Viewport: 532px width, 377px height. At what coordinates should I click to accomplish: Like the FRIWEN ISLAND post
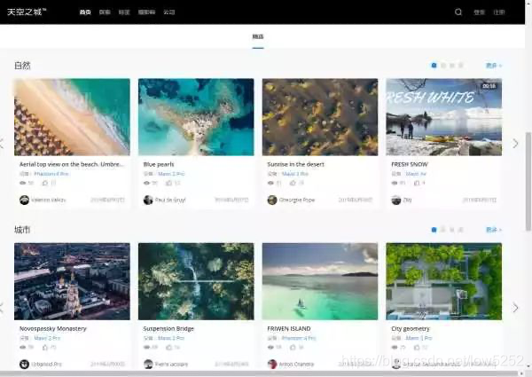293,347
